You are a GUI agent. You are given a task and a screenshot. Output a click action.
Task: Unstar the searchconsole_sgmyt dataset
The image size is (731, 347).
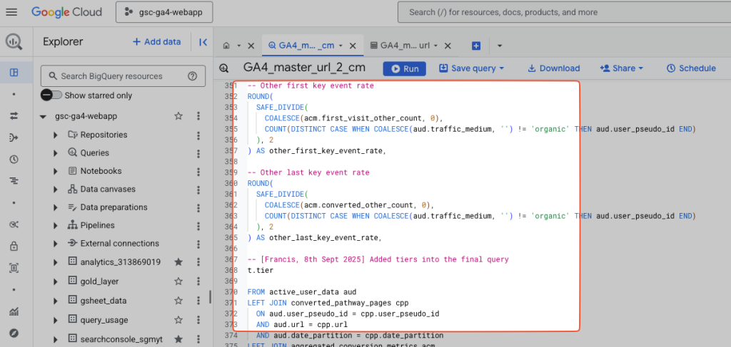[178, 340]
